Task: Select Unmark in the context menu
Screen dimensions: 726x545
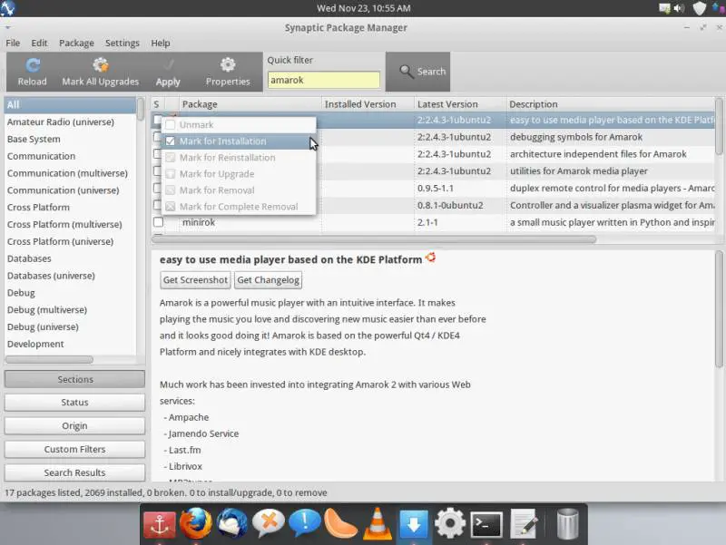Action: tap(239, 125)
